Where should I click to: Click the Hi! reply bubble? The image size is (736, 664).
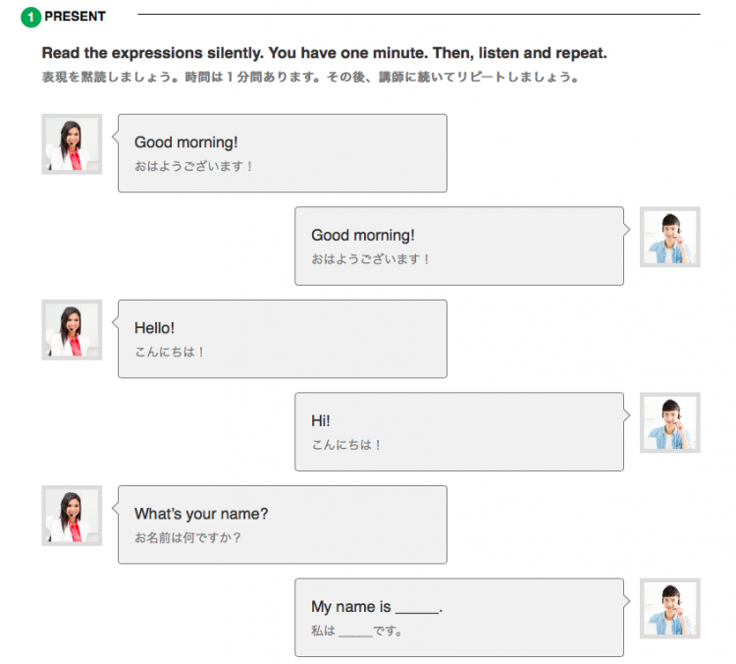[459, 432]
